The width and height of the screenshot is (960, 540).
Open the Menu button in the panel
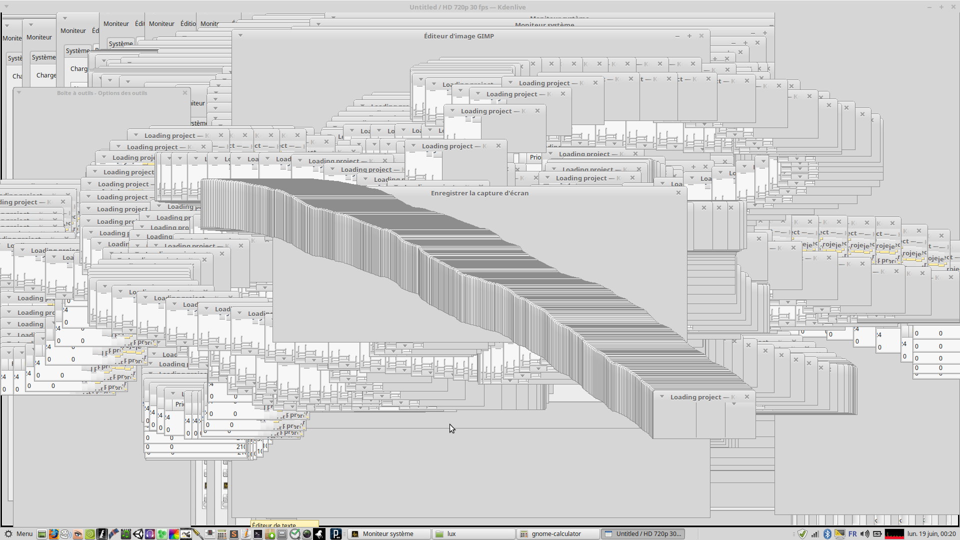point(18,534)
